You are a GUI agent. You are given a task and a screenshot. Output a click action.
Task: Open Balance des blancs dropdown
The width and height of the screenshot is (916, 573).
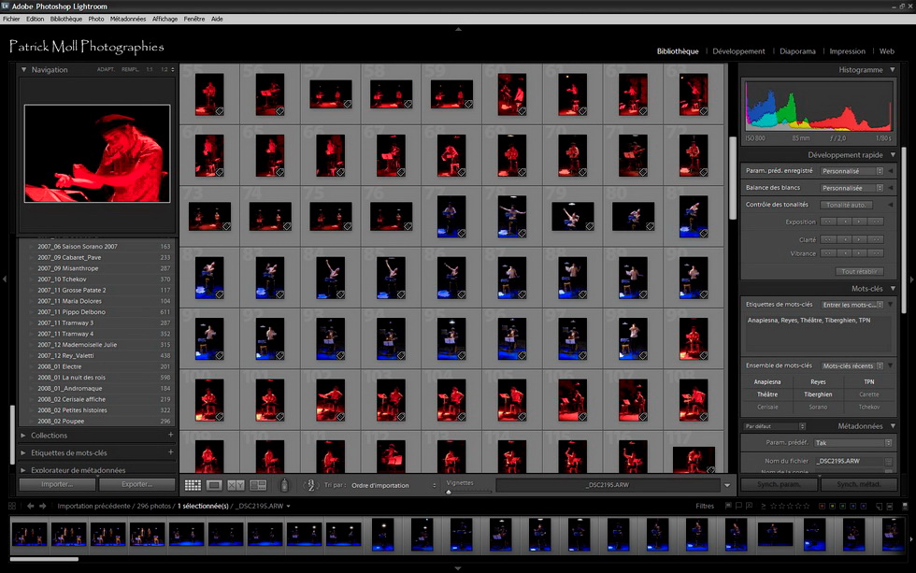852,188
